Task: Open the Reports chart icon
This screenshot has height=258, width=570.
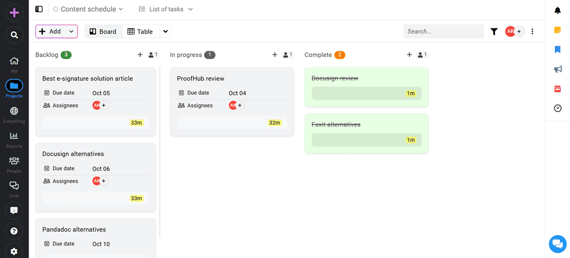Action: coord(14,136)
